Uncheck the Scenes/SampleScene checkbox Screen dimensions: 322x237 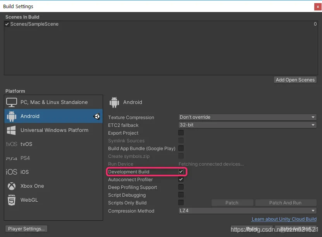[7, 24]
